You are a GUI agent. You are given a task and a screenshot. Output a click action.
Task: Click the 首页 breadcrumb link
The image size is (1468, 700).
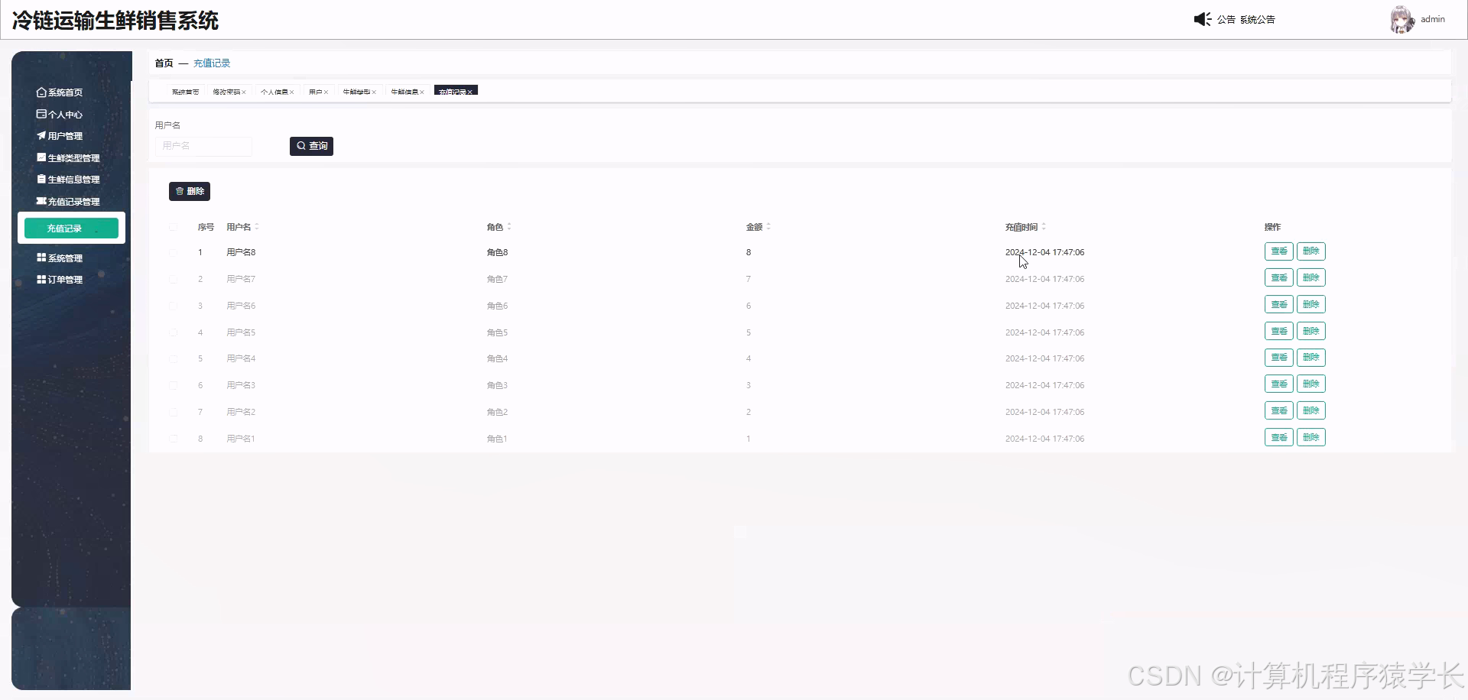[164, 63]
